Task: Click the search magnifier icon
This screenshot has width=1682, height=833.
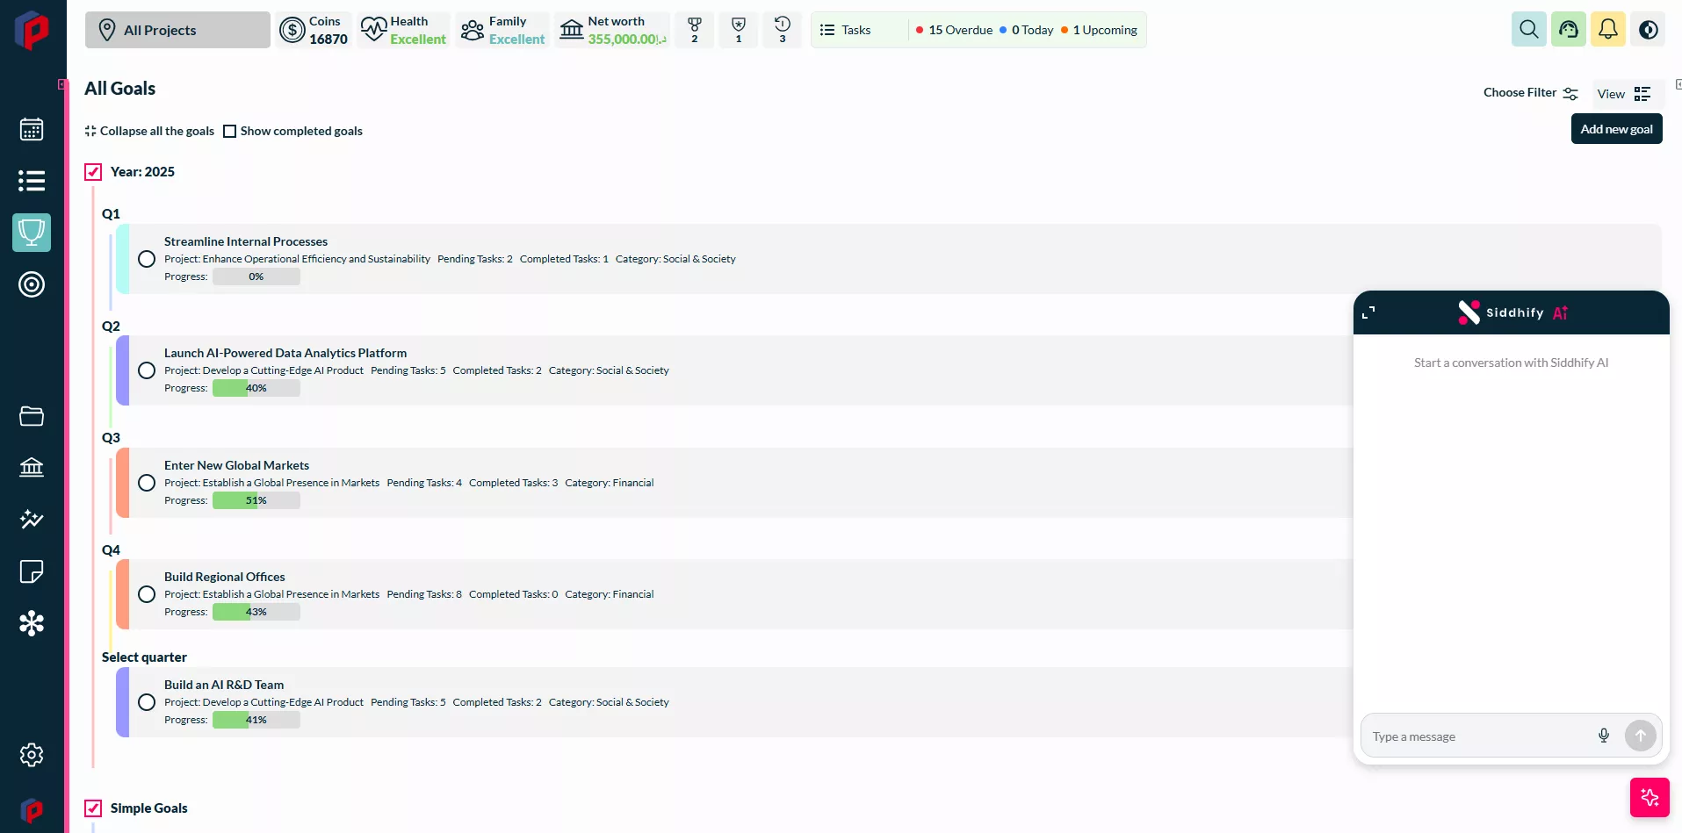Action: pyautogui.click(x=1528, y=30)
